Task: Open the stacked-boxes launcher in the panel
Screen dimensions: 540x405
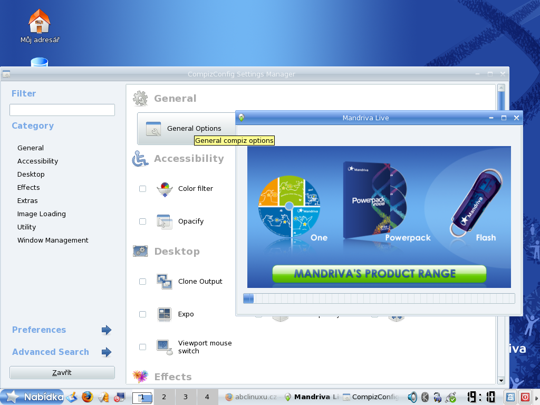Action: pos(103,397)
